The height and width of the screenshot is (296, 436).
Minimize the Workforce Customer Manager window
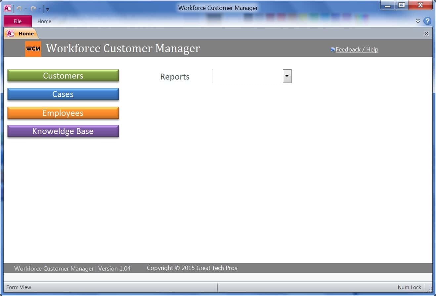pyautogui.click(x=388, y=5)
